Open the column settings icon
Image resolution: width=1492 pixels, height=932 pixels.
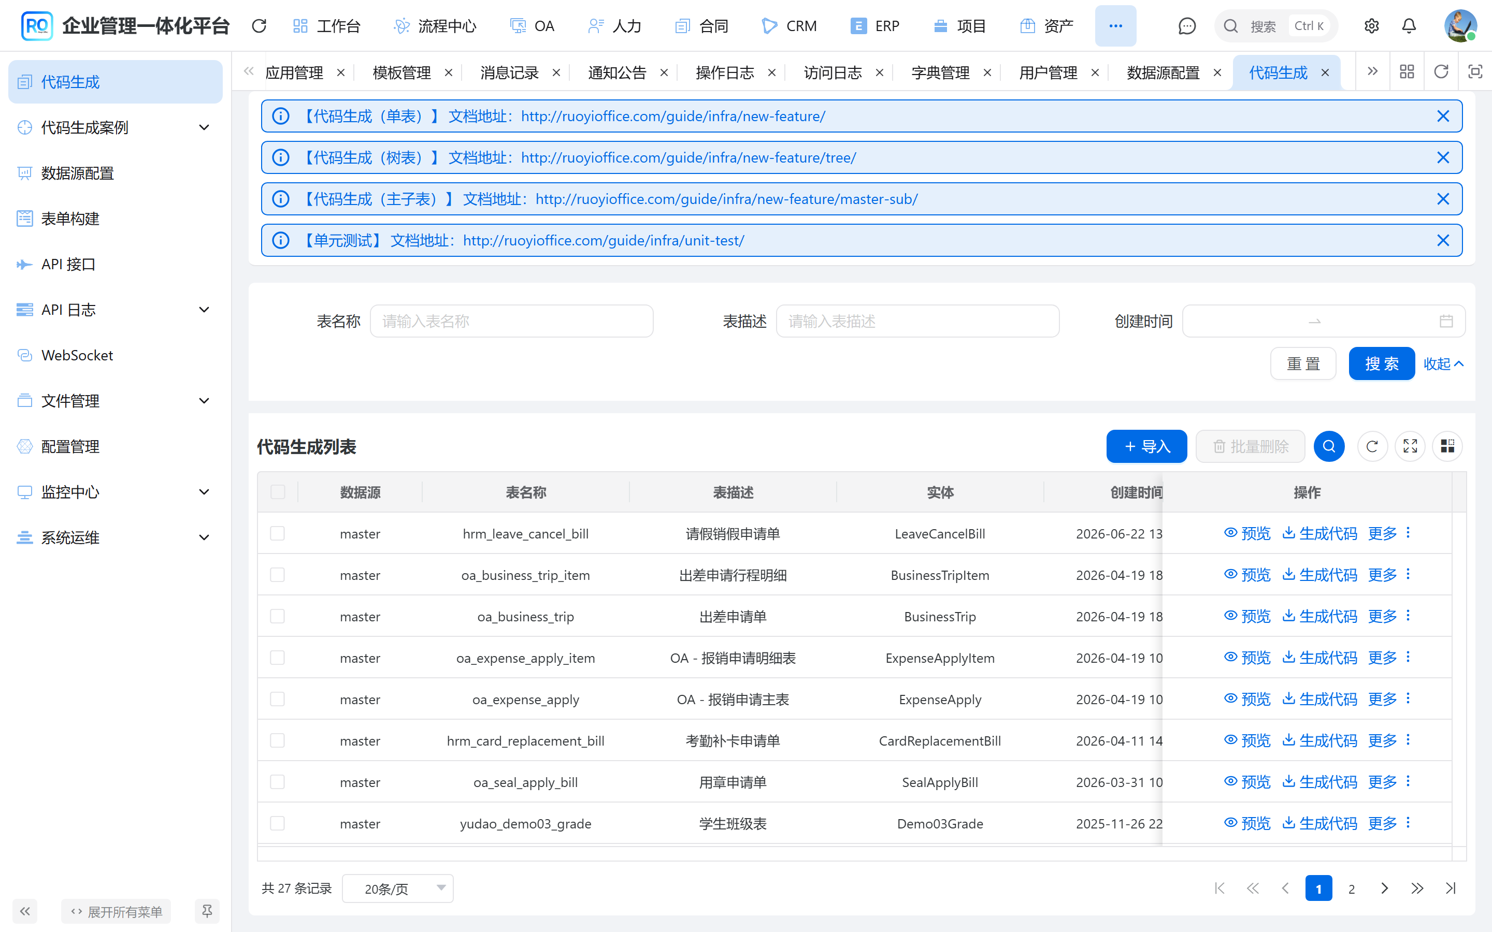1447,446
